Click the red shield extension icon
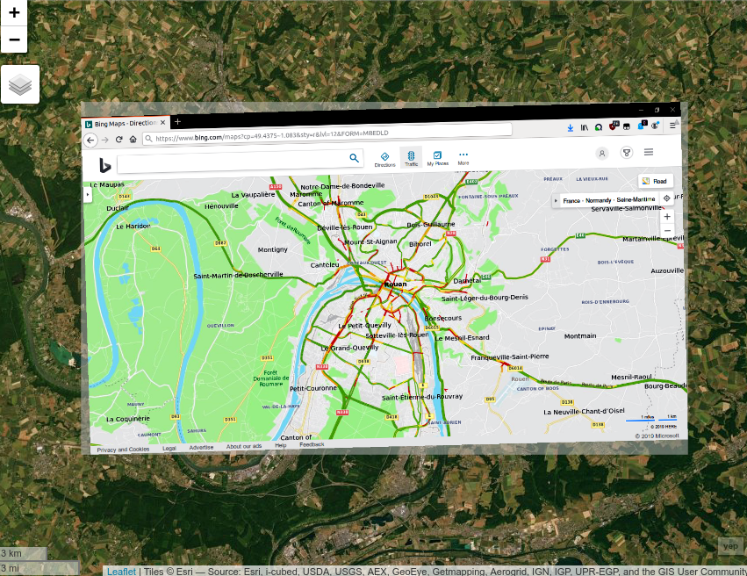 (x=613, y=126)
